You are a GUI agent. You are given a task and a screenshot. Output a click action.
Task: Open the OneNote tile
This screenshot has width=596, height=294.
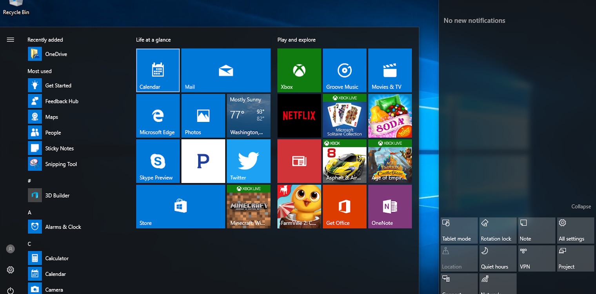point(390,207)
